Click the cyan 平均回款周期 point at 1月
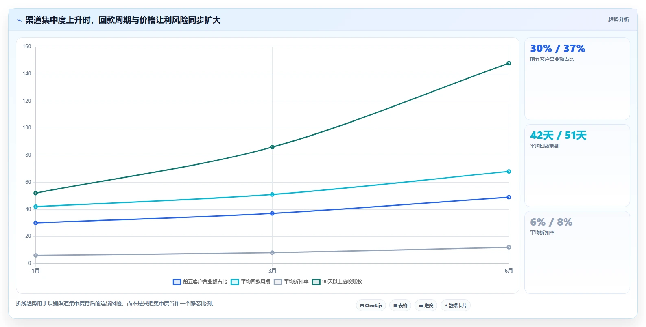The width and height of the screenshot is (646, 327). coord(36,207)
